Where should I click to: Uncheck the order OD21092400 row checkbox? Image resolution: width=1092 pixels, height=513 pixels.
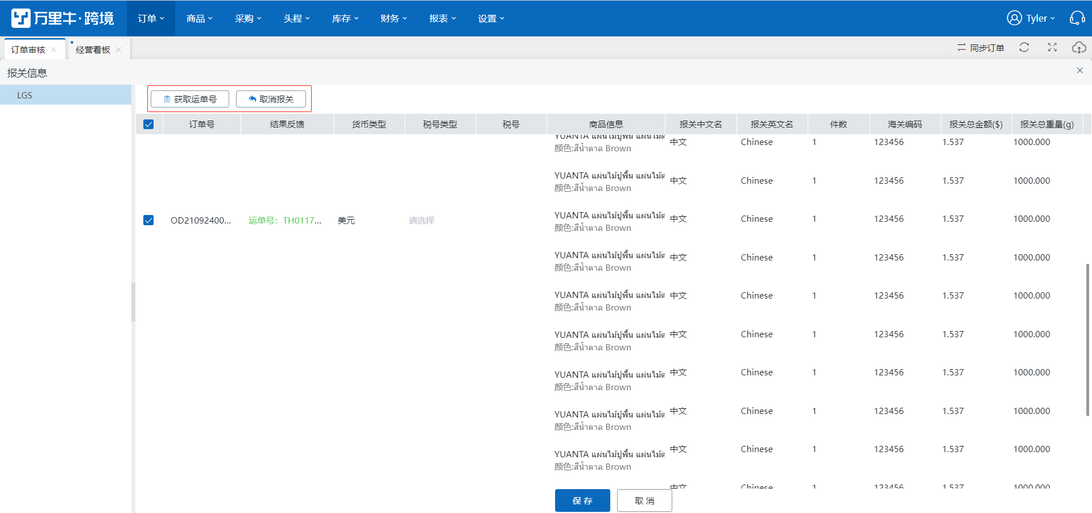[x=148, y=220]
